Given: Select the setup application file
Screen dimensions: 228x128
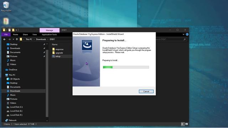Looking at the screenshot, I should click(58, 56).
